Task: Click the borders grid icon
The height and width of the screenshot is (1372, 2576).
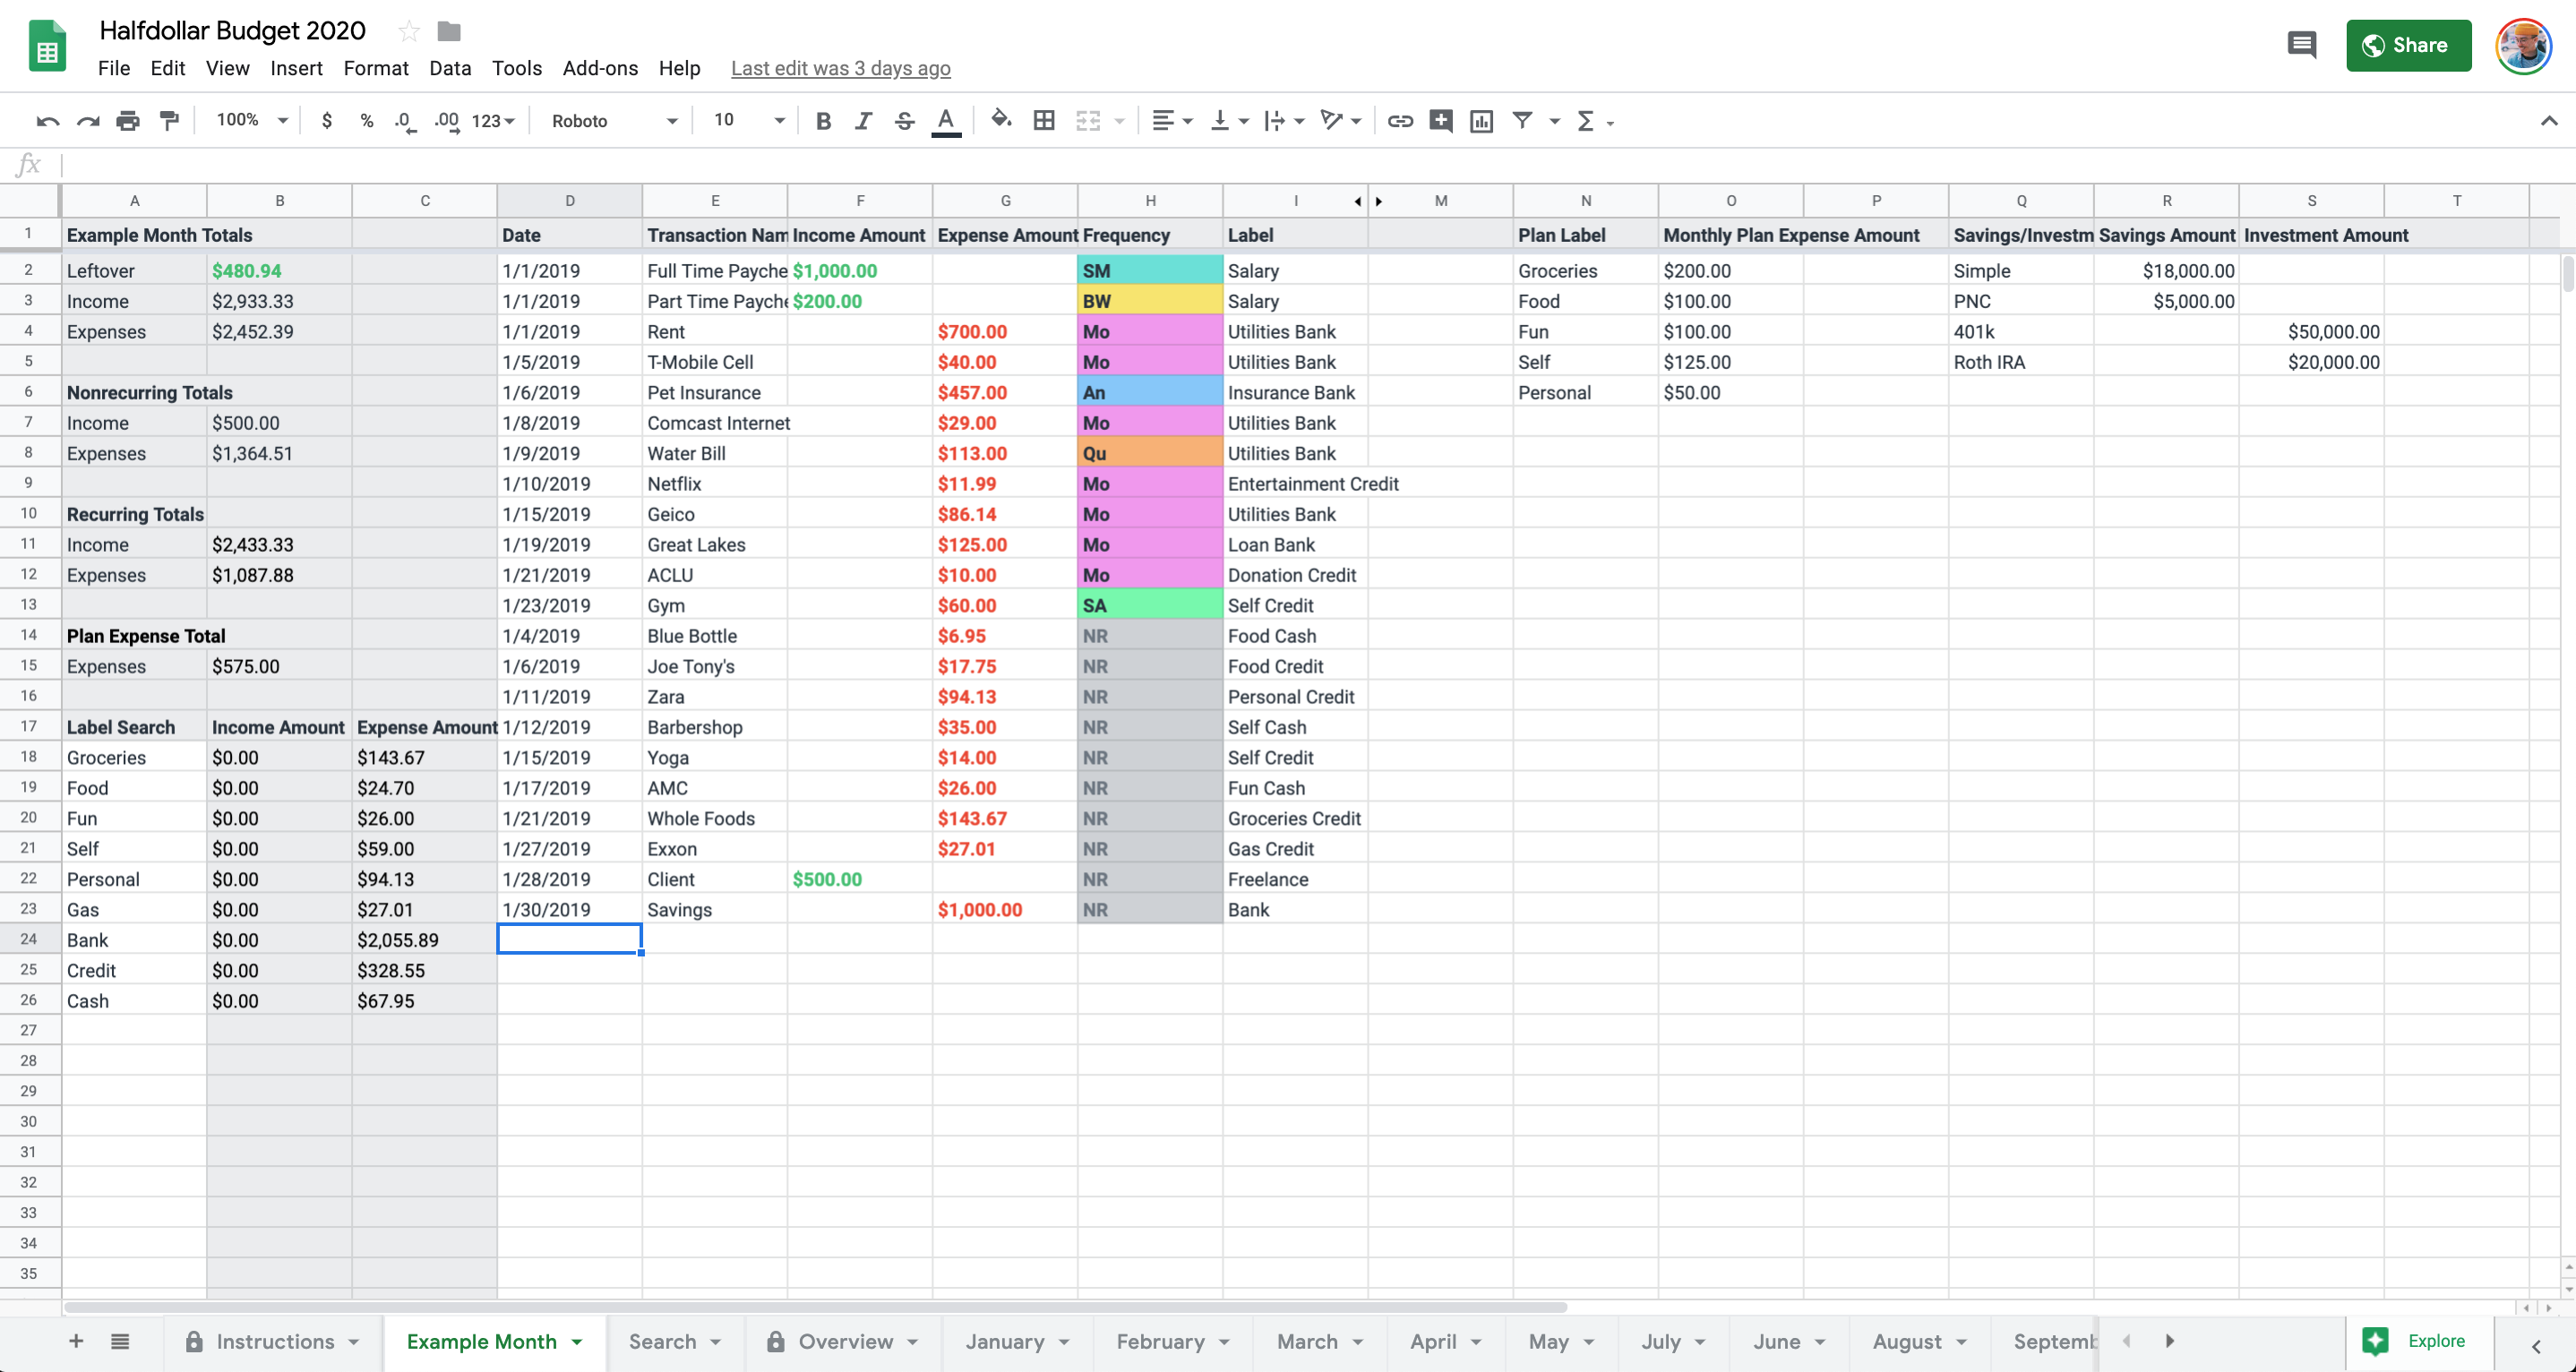Action: pos(1044,121)
